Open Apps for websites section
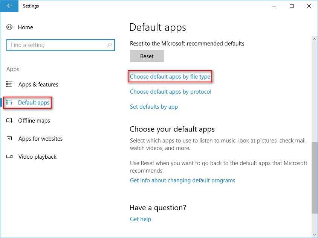318x238 pixels. click(40, 139)
